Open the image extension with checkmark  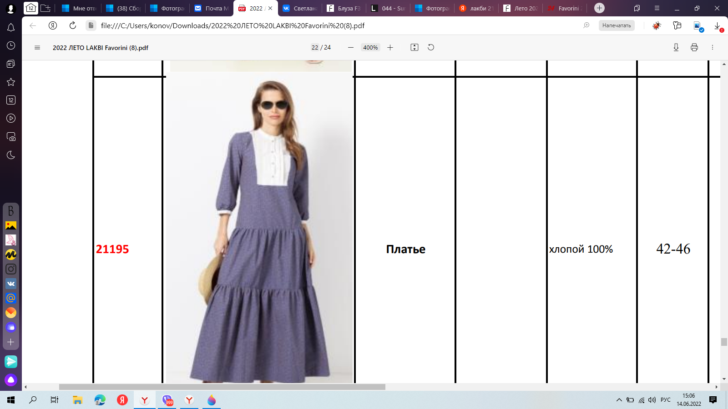(x=698, y=26)
